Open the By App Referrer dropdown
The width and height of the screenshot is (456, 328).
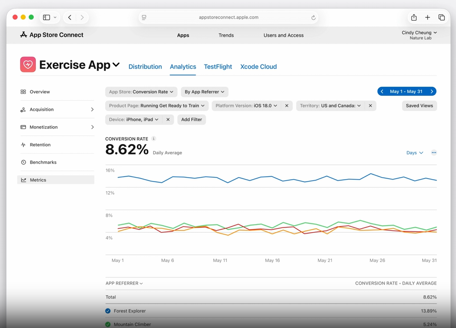[x=204, y=92]
